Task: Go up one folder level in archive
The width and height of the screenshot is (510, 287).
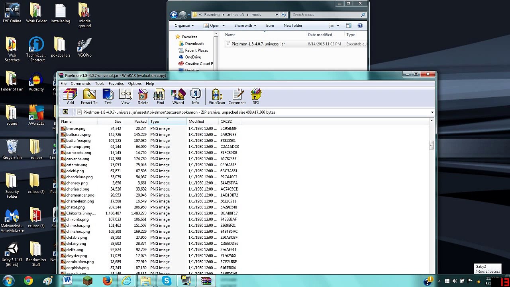Action: pyautogui.click(x=65, y=112)
